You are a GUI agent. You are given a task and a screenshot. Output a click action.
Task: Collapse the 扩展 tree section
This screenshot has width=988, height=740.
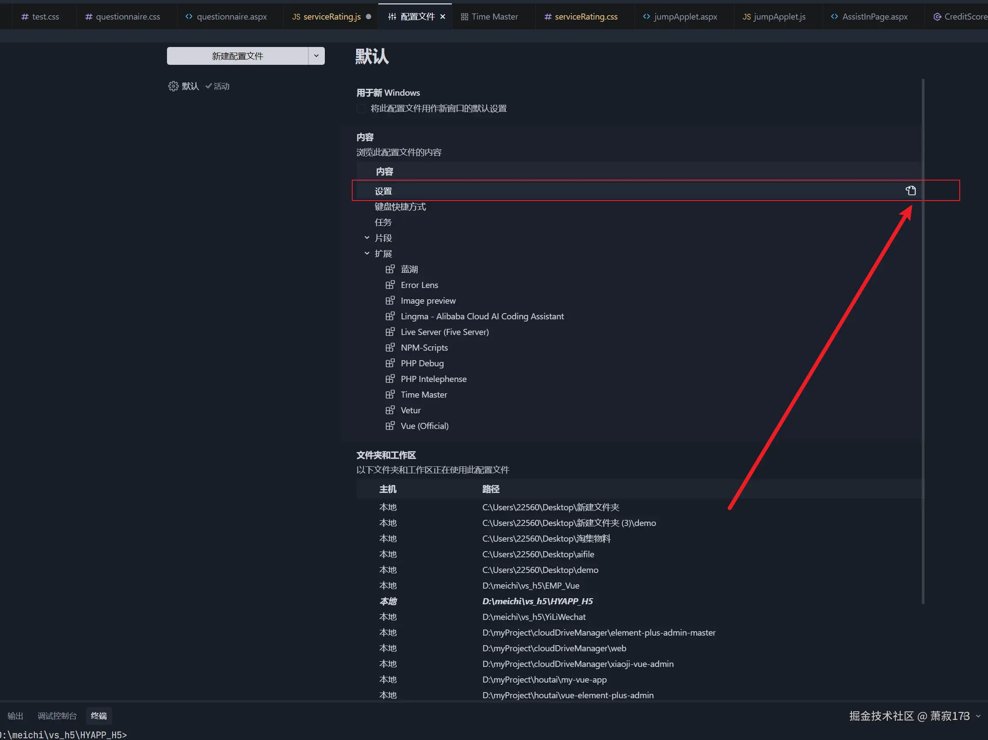pyautogui.click(x=367, y=253)
